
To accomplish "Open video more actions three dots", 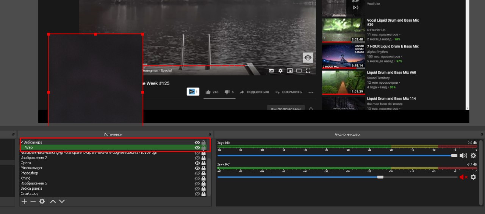I will coord(311,92).
